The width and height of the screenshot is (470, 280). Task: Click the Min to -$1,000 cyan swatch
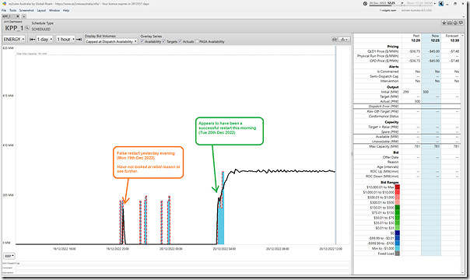point(398,248)
